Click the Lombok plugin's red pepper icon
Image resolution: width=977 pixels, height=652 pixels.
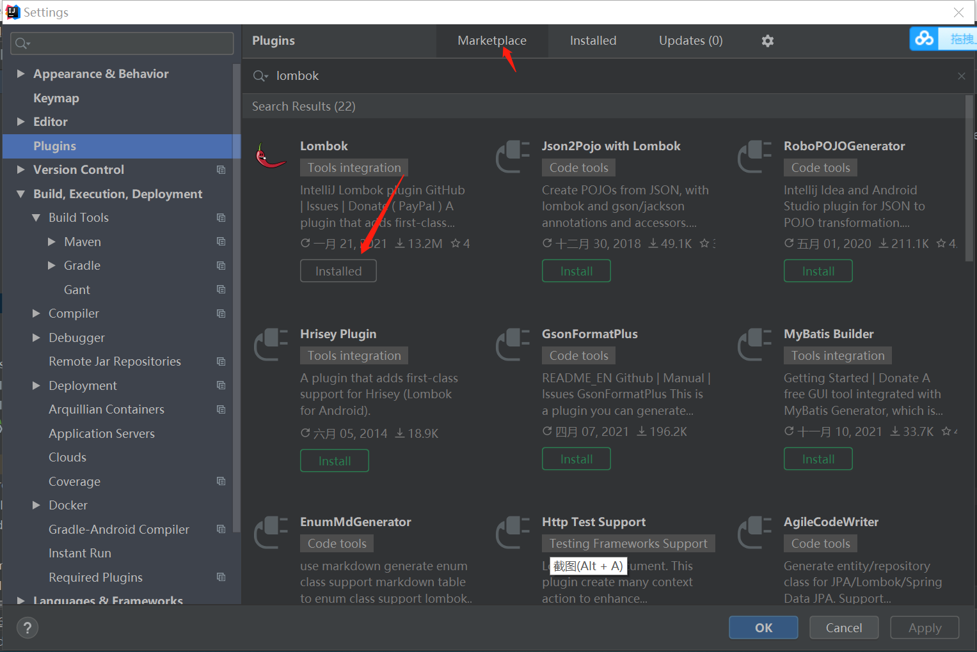[x=271, y=155]
